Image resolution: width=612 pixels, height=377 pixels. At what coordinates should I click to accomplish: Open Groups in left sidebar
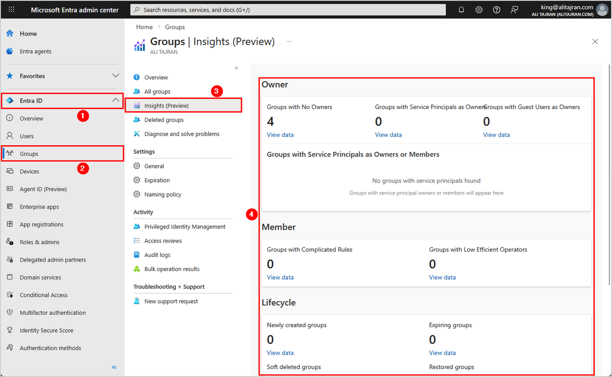point(62,154)
